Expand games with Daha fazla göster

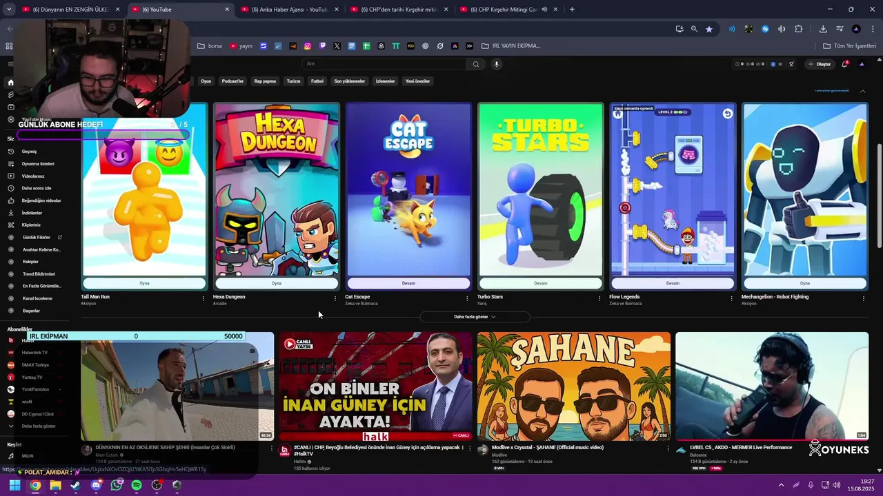pyautogui.click(x=475, y=317)
